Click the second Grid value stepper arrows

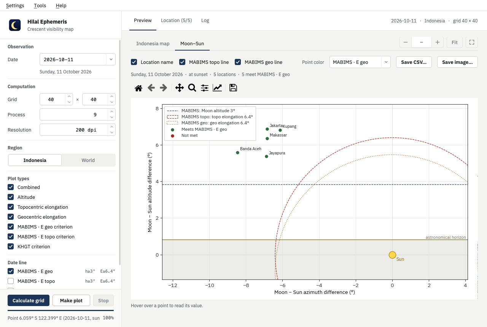pos(111,99)
